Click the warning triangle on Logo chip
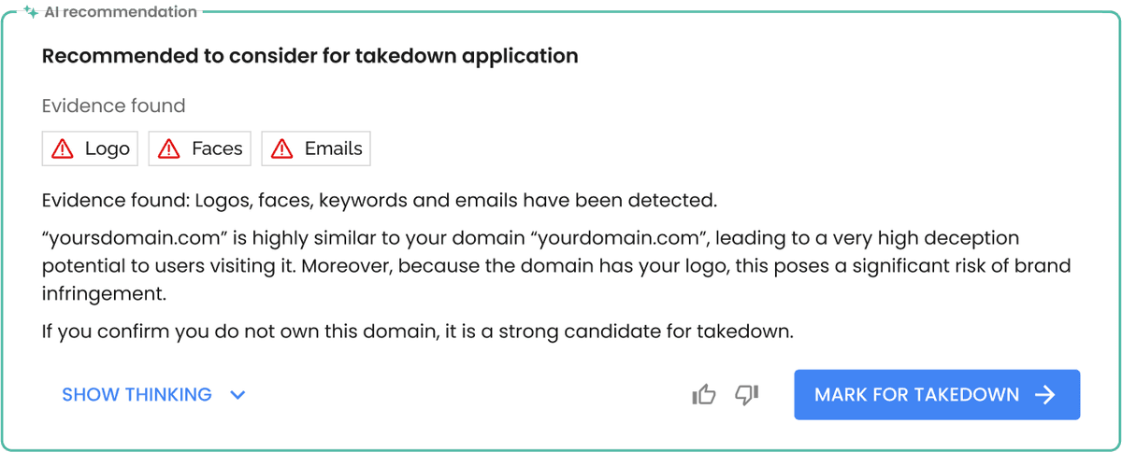Screen dimensions: 1122x452 [63, 148]
